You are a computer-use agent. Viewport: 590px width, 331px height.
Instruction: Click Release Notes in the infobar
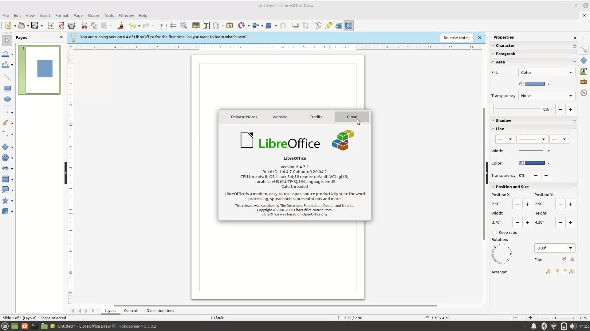coord(456,38)
